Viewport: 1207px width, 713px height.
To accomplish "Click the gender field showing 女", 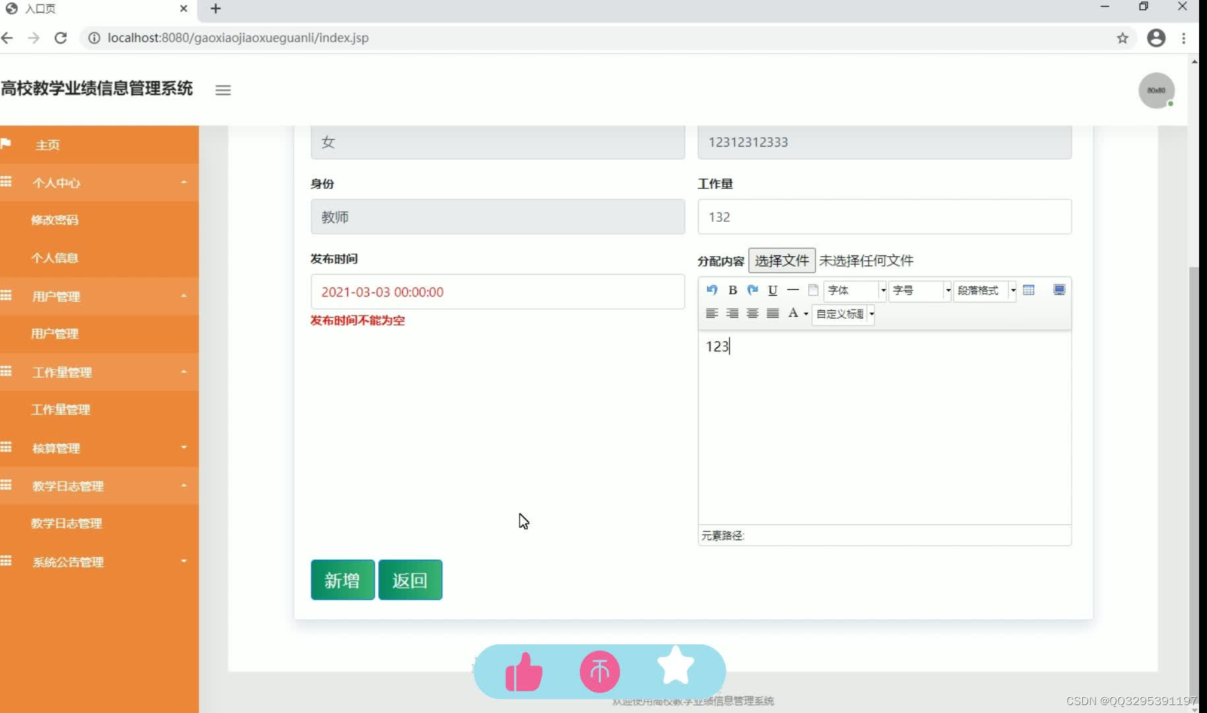I will click(x=497, y=142).
